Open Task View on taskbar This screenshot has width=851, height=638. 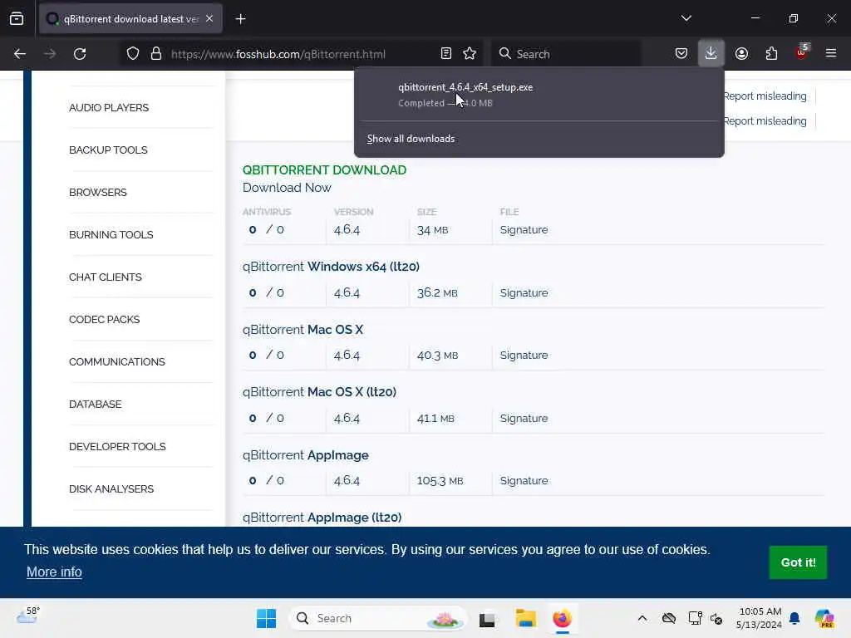tap(487, 618)
